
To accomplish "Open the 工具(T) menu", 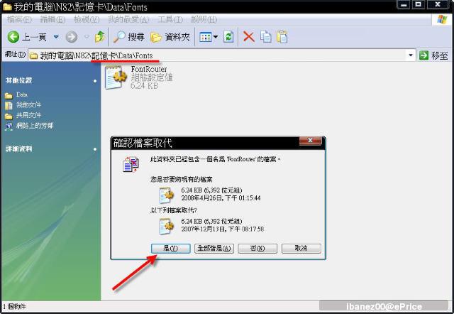I will point(170,19).
